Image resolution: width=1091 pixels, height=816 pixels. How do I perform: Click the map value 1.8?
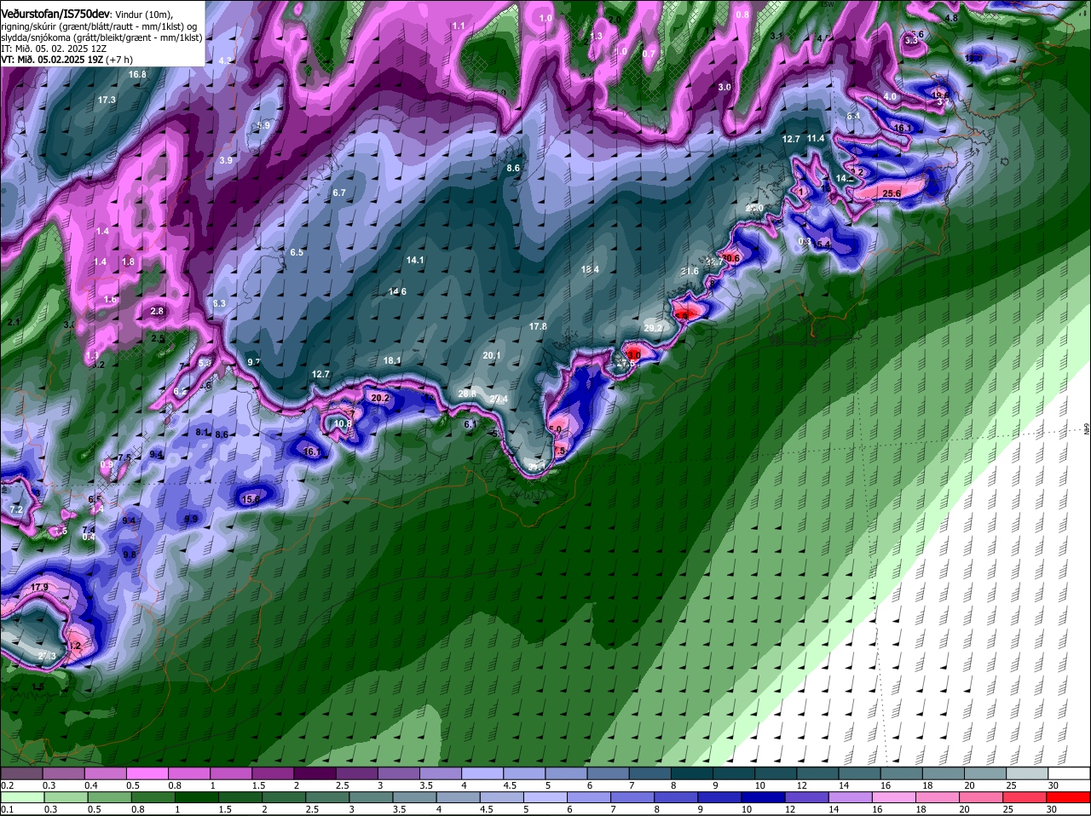[129, 262]
